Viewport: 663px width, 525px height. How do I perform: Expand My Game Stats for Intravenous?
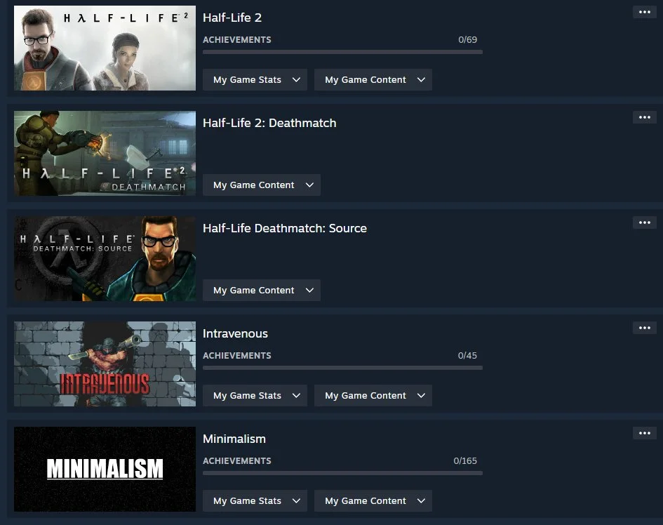coord(255,396)
